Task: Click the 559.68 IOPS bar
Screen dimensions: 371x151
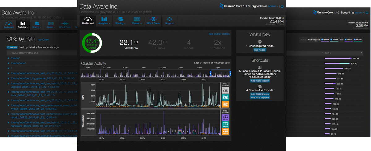Action: tap(338, 58)
